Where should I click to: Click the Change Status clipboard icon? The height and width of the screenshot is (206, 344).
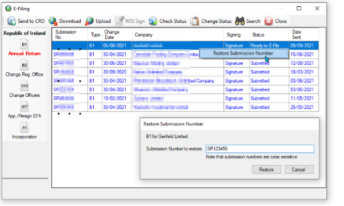click(x=195, y=21)
